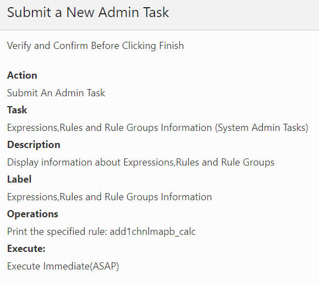
Task: Select the 'Action' heading label
Action: point(22,75)
